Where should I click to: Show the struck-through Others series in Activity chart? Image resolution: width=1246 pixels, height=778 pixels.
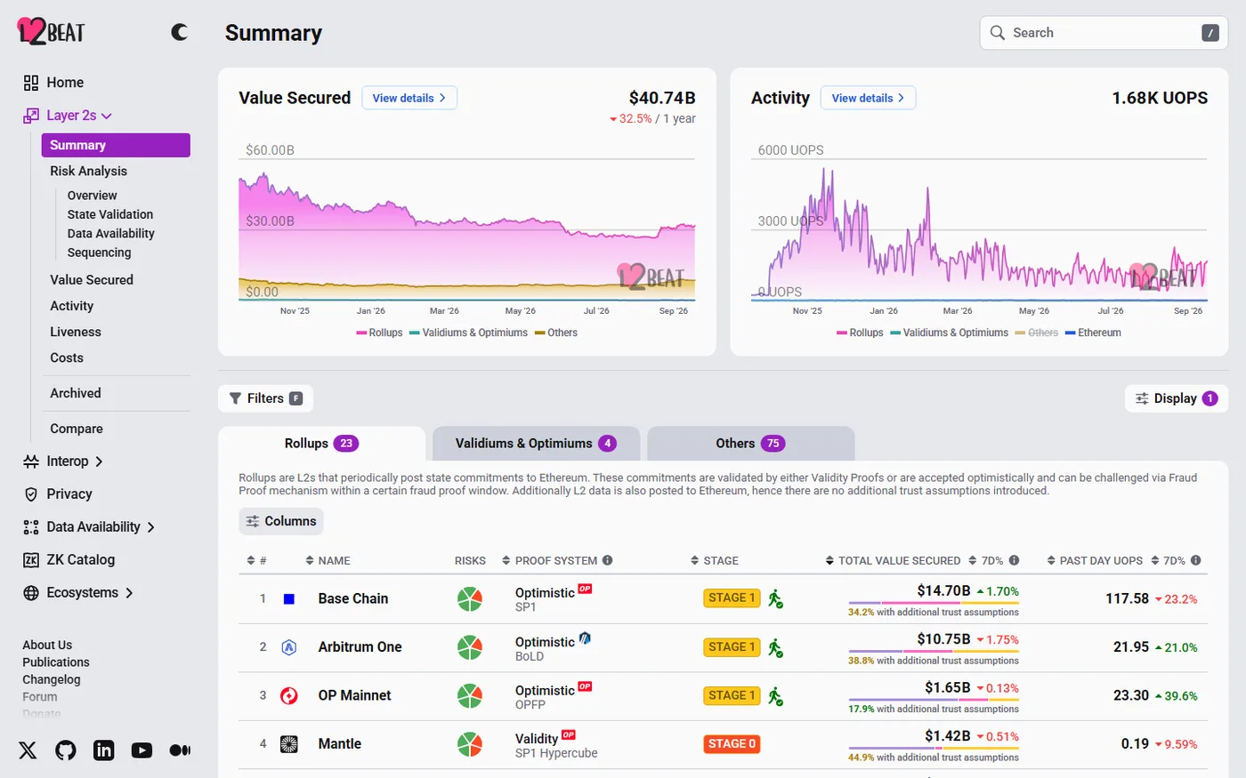[1037, 333]
